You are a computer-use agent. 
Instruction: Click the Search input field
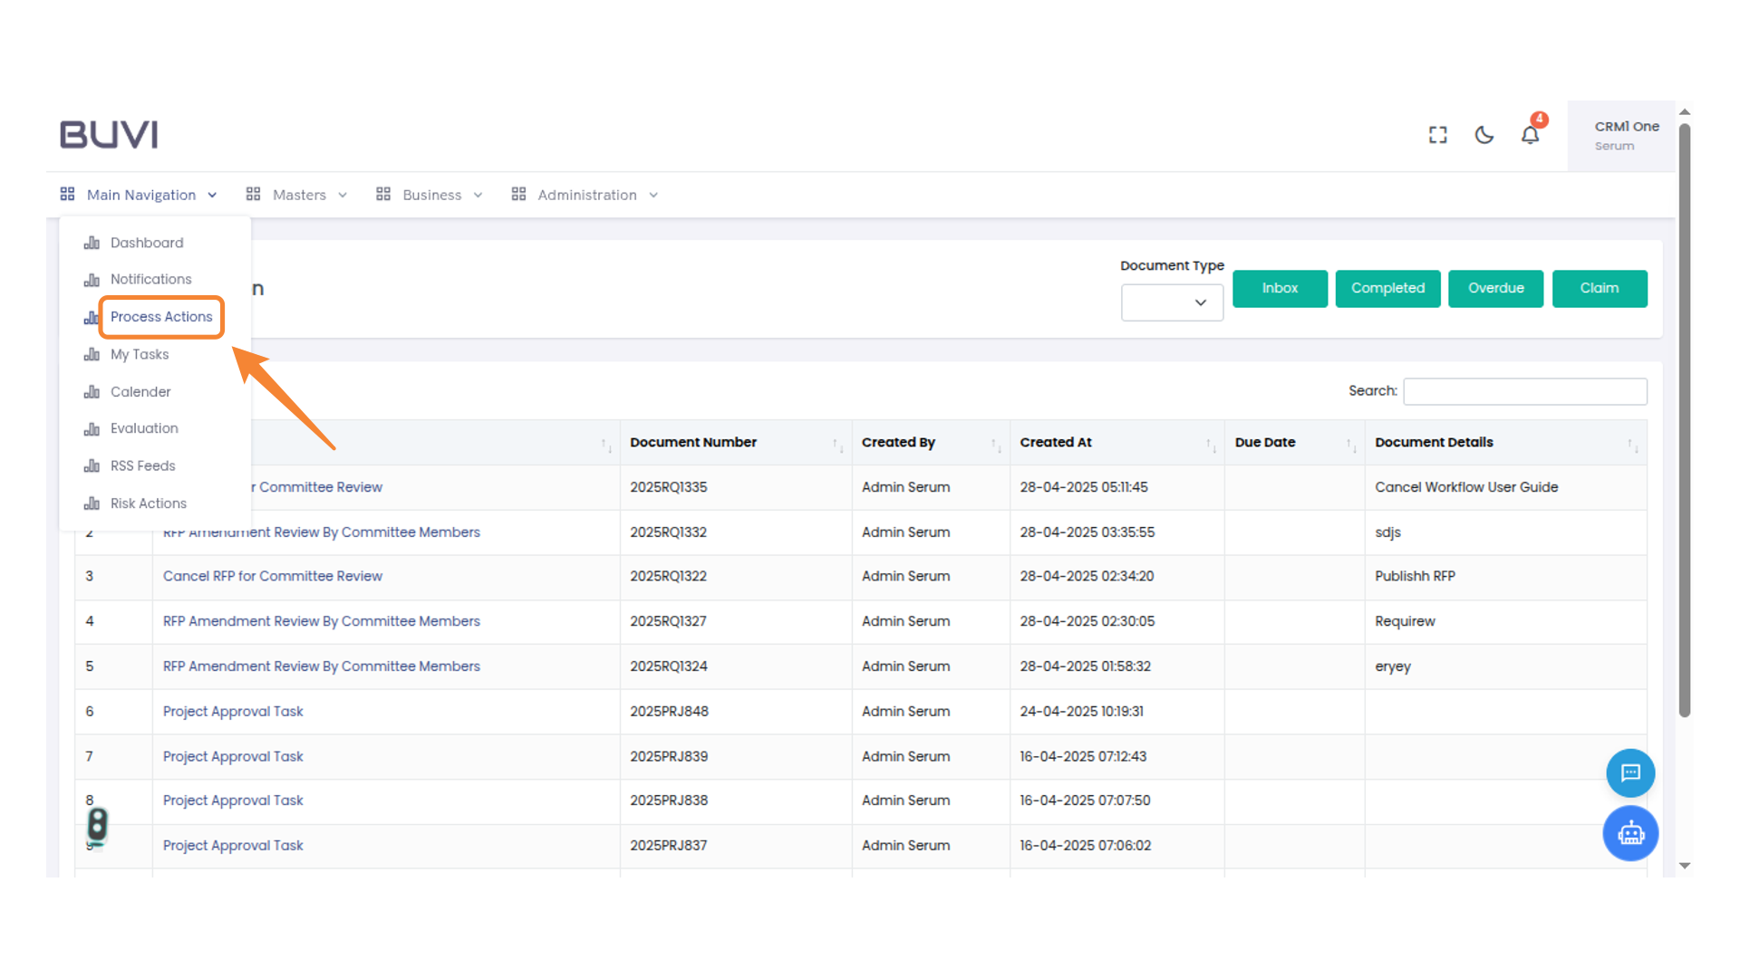click(1524, 391)
